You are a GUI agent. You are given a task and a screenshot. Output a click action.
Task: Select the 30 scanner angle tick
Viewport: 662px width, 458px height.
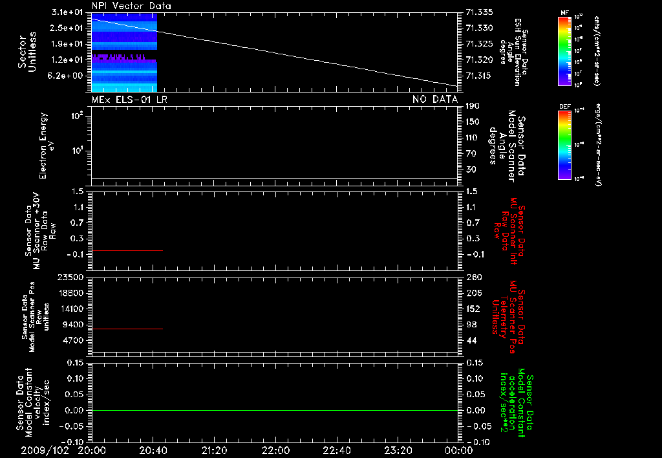point(471,169)
